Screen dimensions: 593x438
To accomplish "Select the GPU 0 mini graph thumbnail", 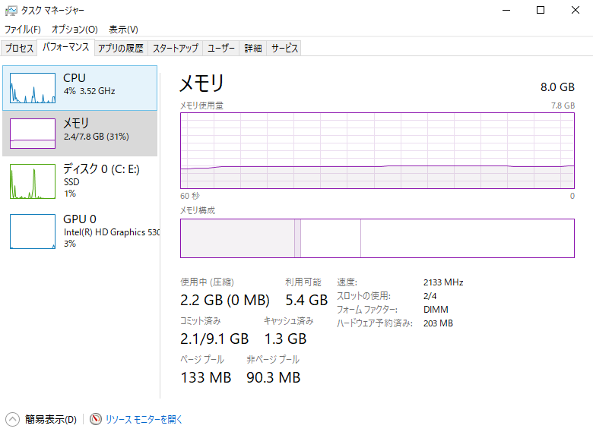I will pyautogui.click(x=33, y=232).
